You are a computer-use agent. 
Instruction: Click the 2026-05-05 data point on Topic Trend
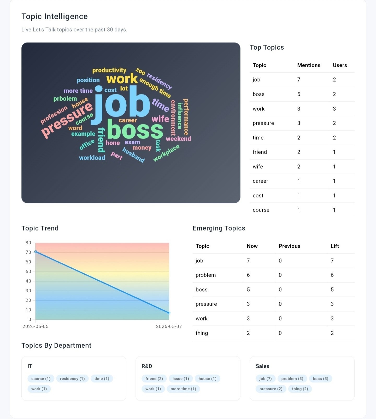point(36,251)
